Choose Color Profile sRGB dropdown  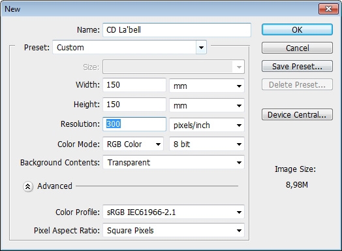point(174,212)
